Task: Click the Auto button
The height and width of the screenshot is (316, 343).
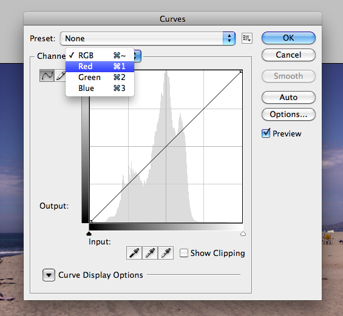Action: [x=288, y=97]
